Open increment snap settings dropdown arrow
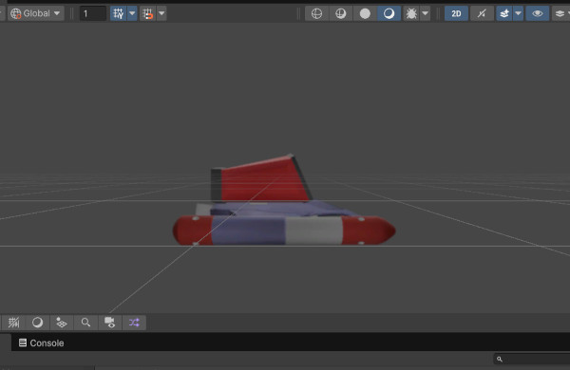The width and height of the screenshot is (570, 370). coord(161,14)
